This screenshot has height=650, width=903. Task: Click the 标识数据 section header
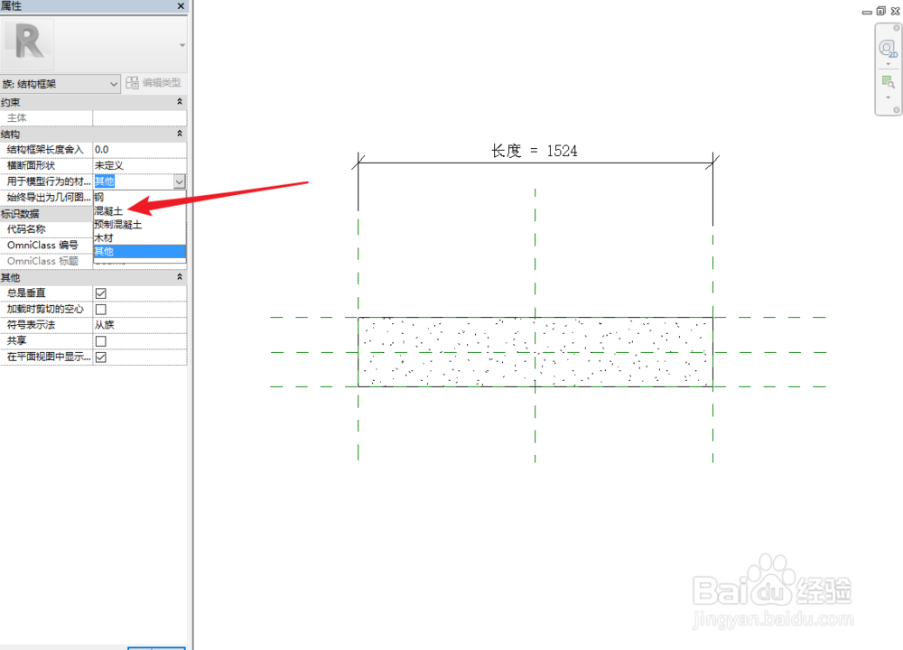click(46, 214)
